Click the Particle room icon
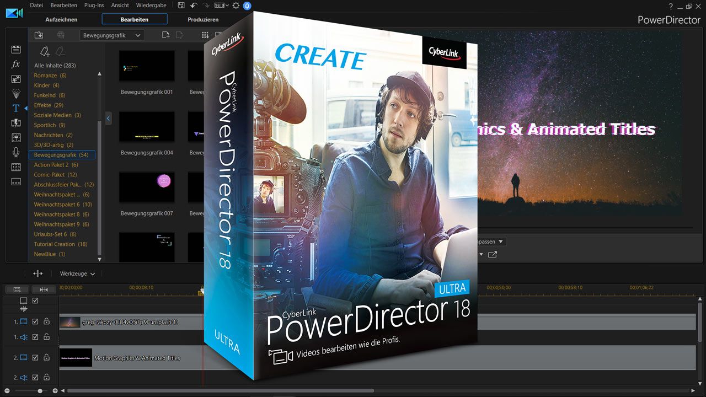Viewport: 706px width, 397px height. tap(16, 93)
